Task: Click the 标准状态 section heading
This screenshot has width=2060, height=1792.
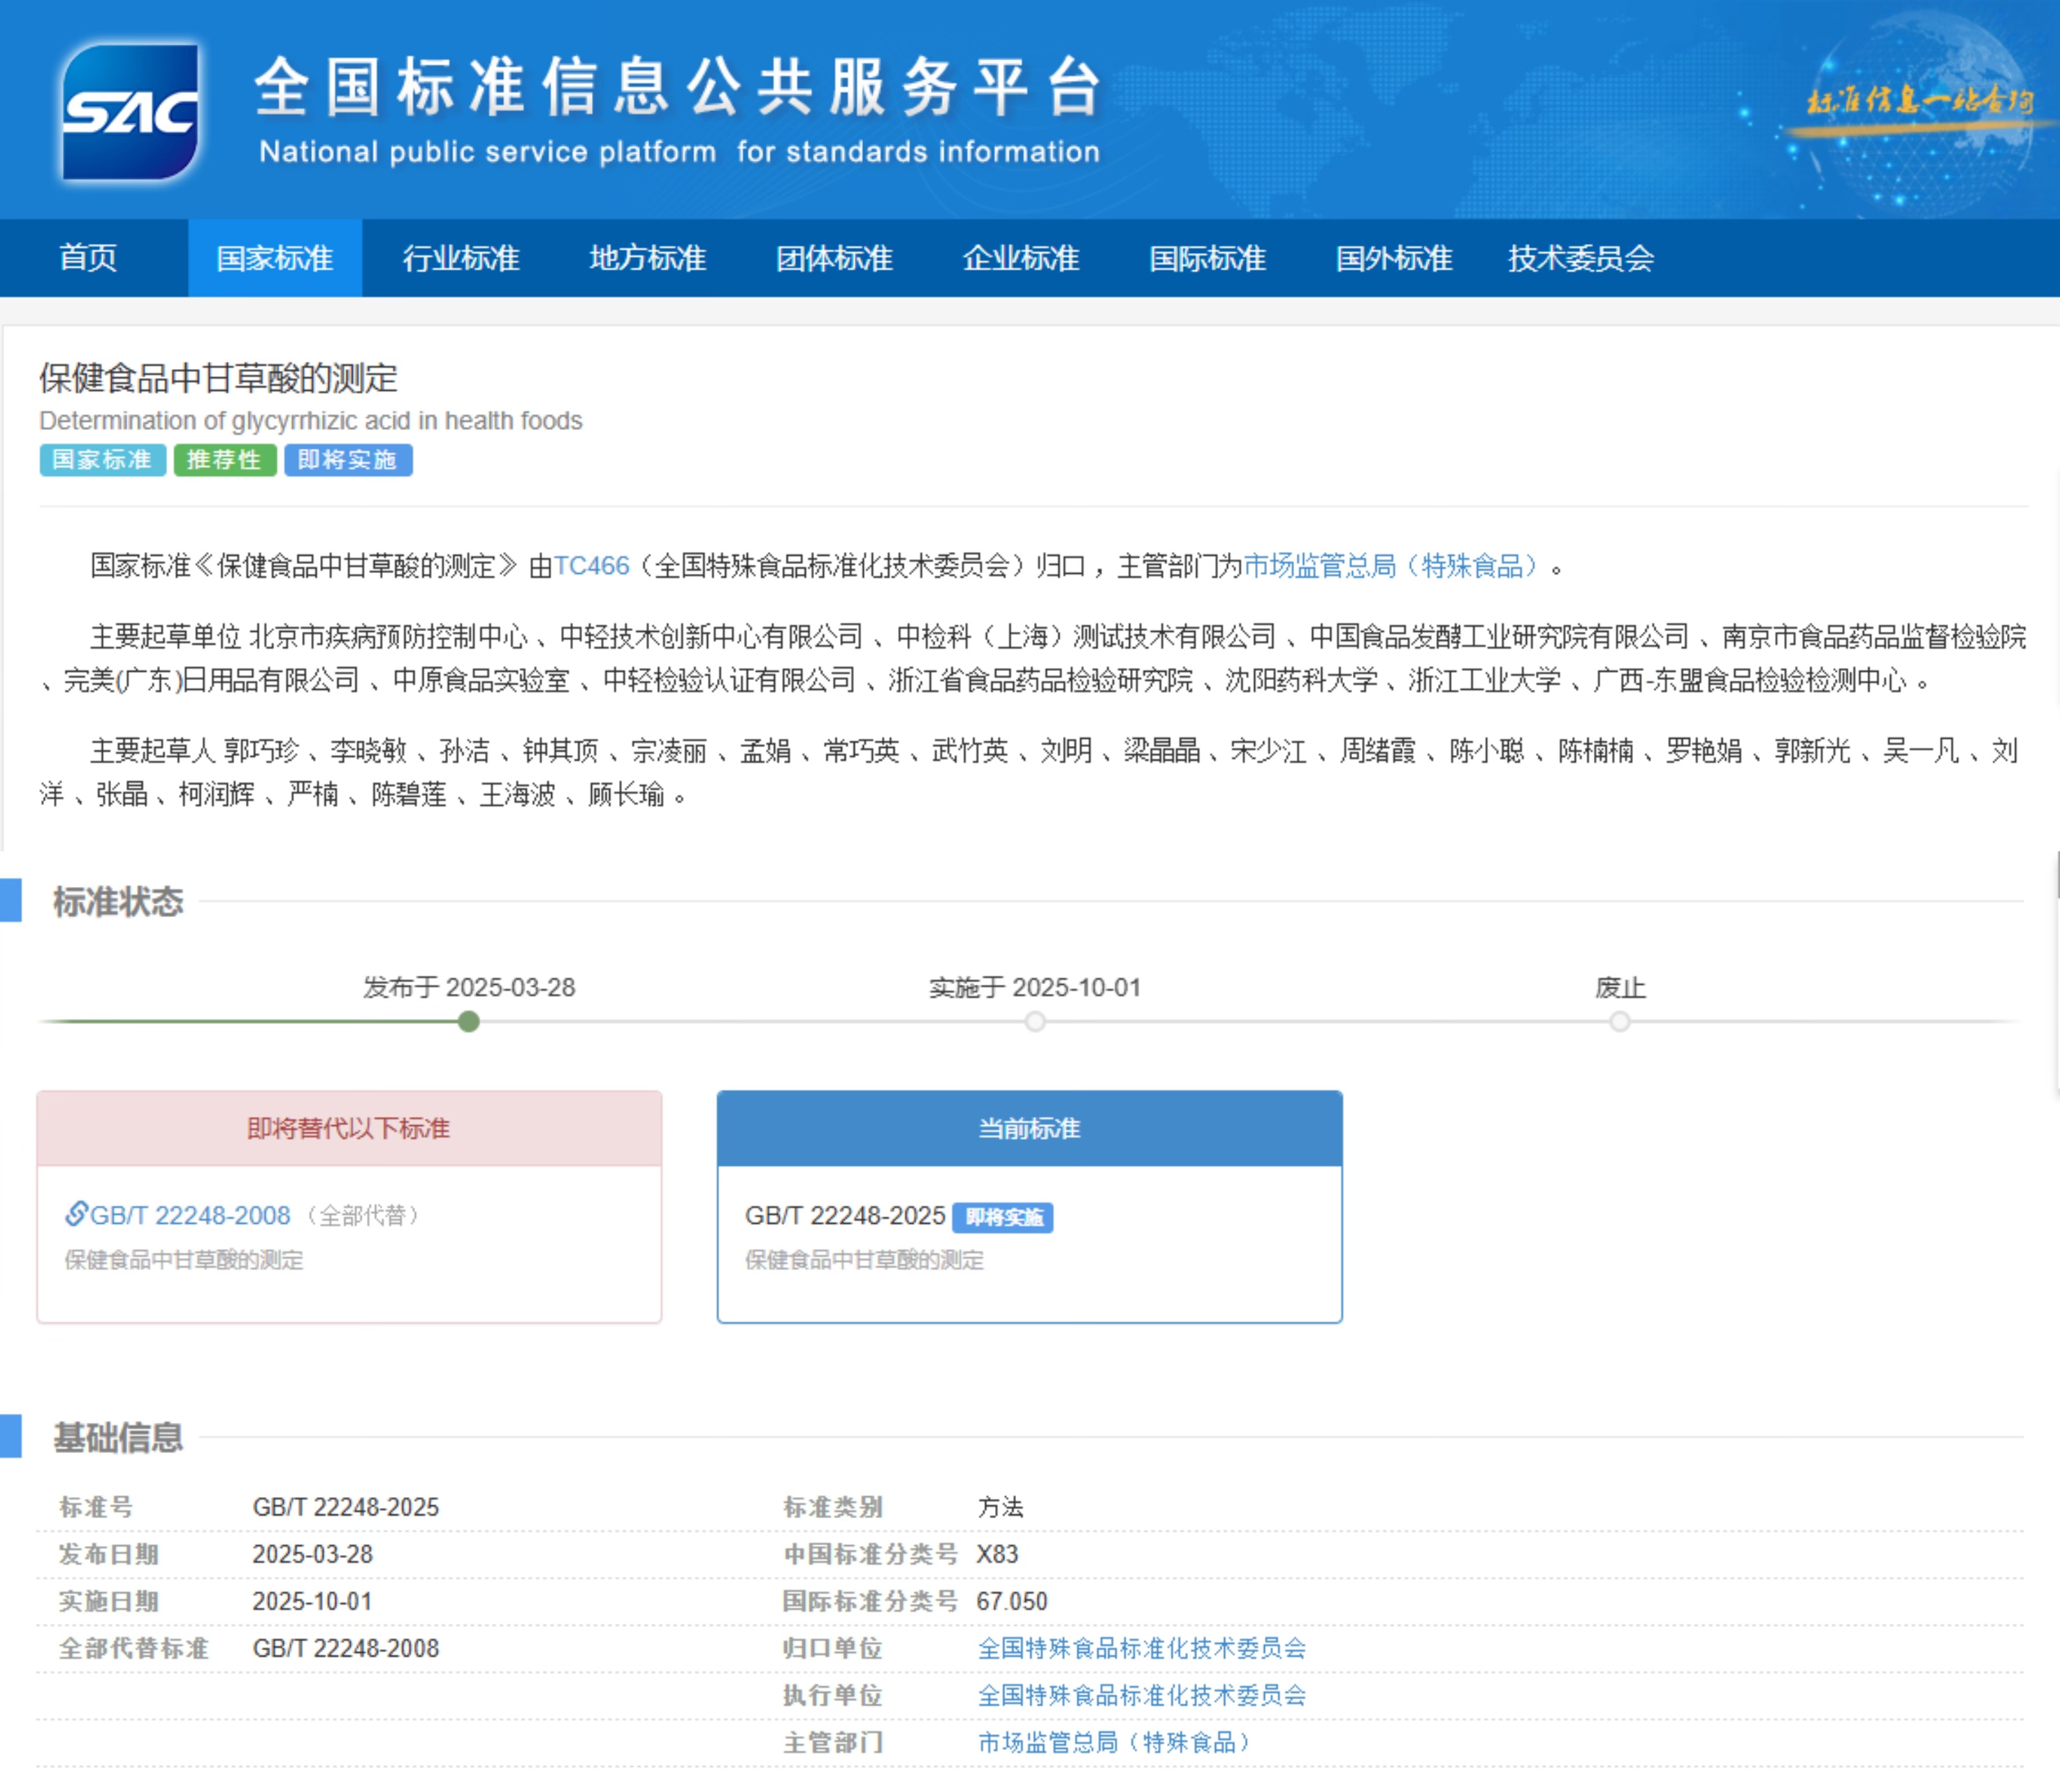Action: tap(118, 901)
